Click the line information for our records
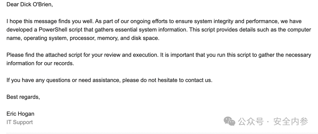Screen dimensions: 318x134 tap(40, 63)
